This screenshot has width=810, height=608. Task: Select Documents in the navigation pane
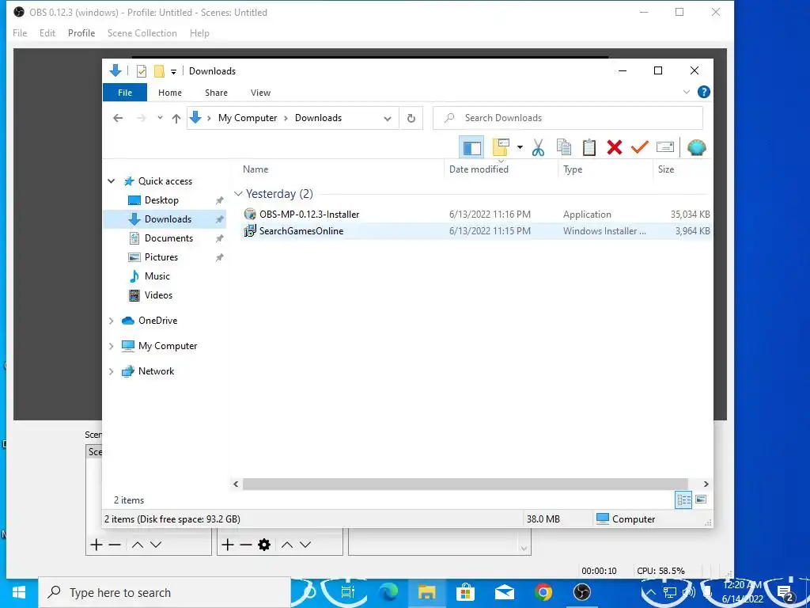pyautogui.click(x=168, y=237)
